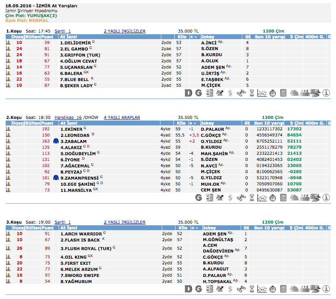This screenshot has width=336, height=299.
Task: Select the Jokey column header in race 1
Action: point(208,37)
